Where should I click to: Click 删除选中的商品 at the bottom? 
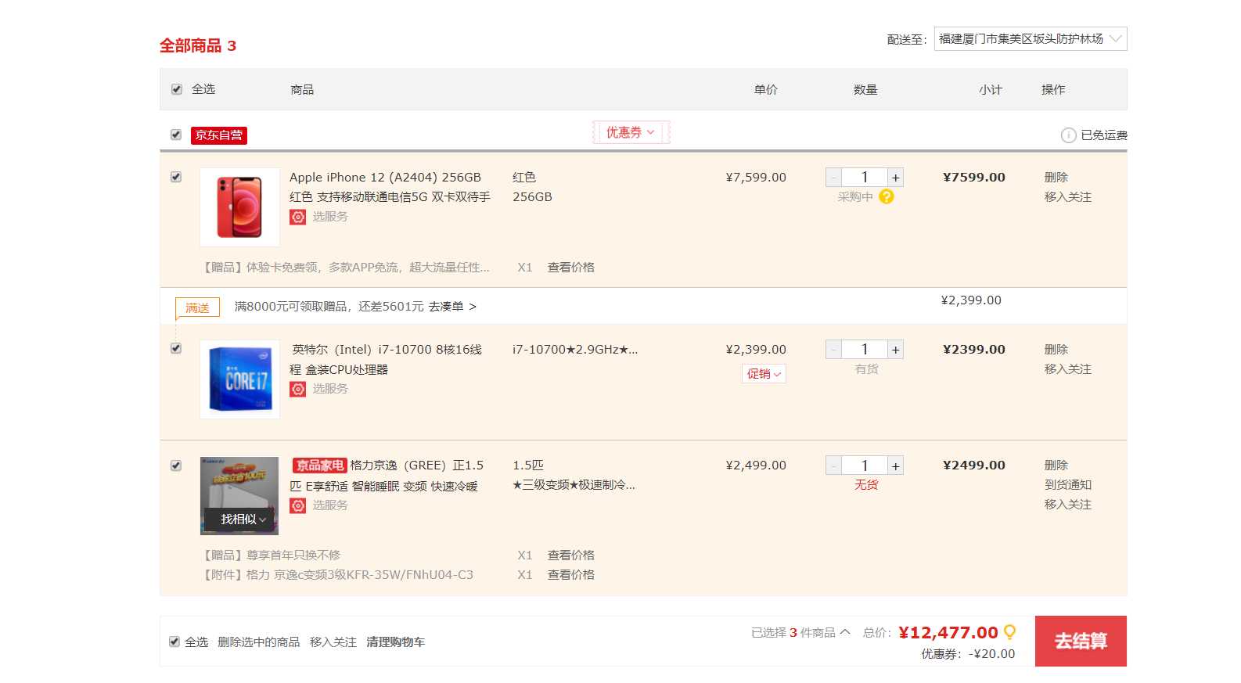[258, 642]
